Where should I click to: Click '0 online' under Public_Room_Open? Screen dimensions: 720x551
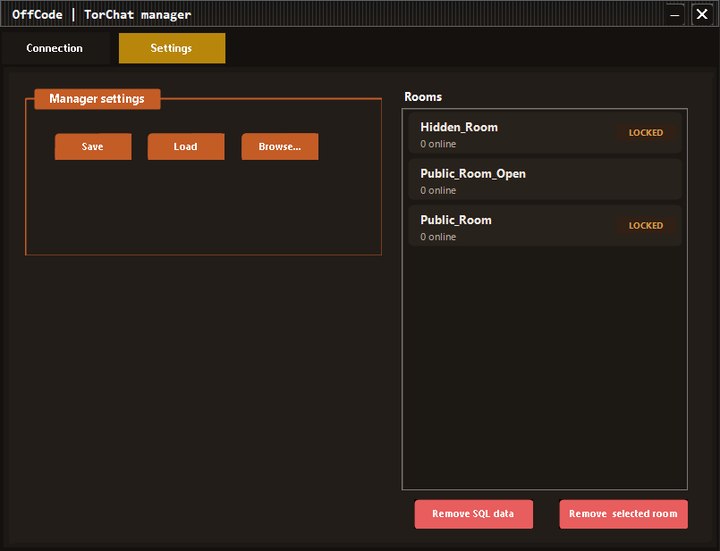click(438, 190)
